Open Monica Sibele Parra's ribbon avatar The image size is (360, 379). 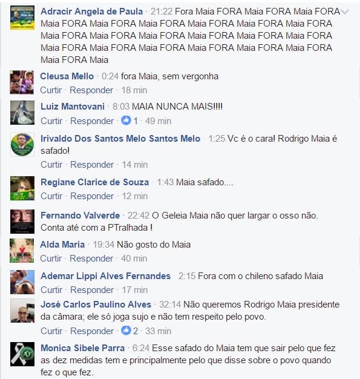[x=22, y=354]
